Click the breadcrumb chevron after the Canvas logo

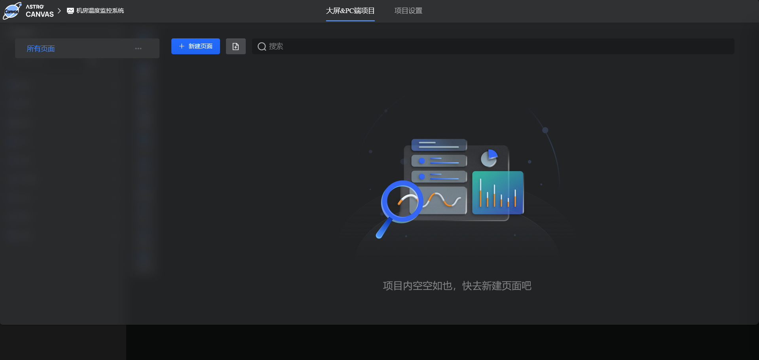tap(60, 11)
